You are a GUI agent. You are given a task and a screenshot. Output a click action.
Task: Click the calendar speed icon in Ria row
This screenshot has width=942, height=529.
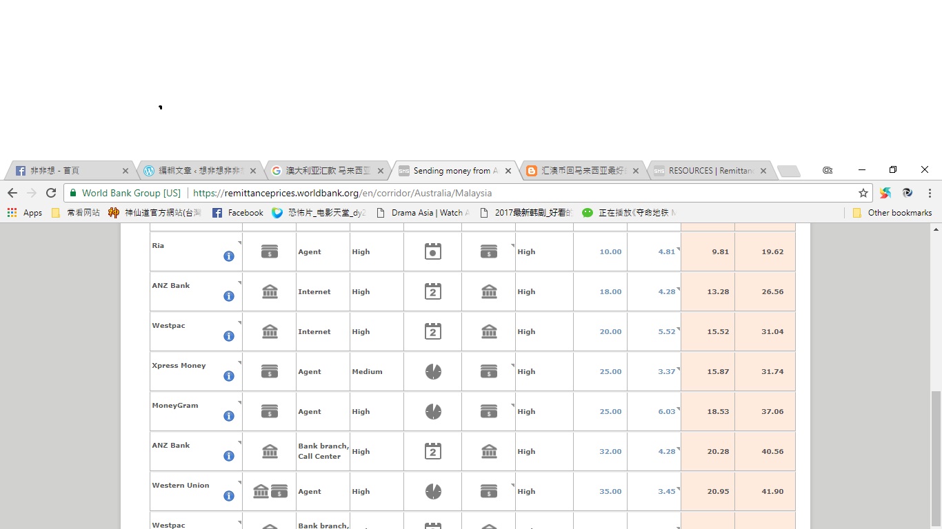(x=432, y=251)
